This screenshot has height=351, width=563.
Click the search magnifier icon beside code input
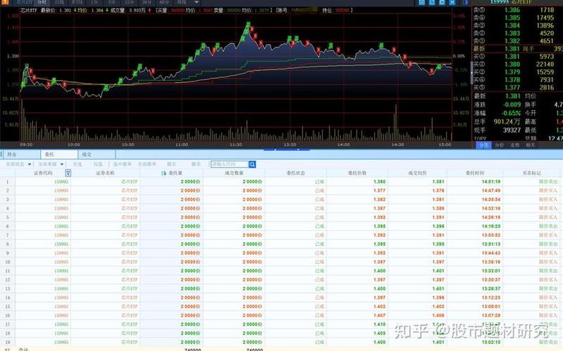coord(251,164)
